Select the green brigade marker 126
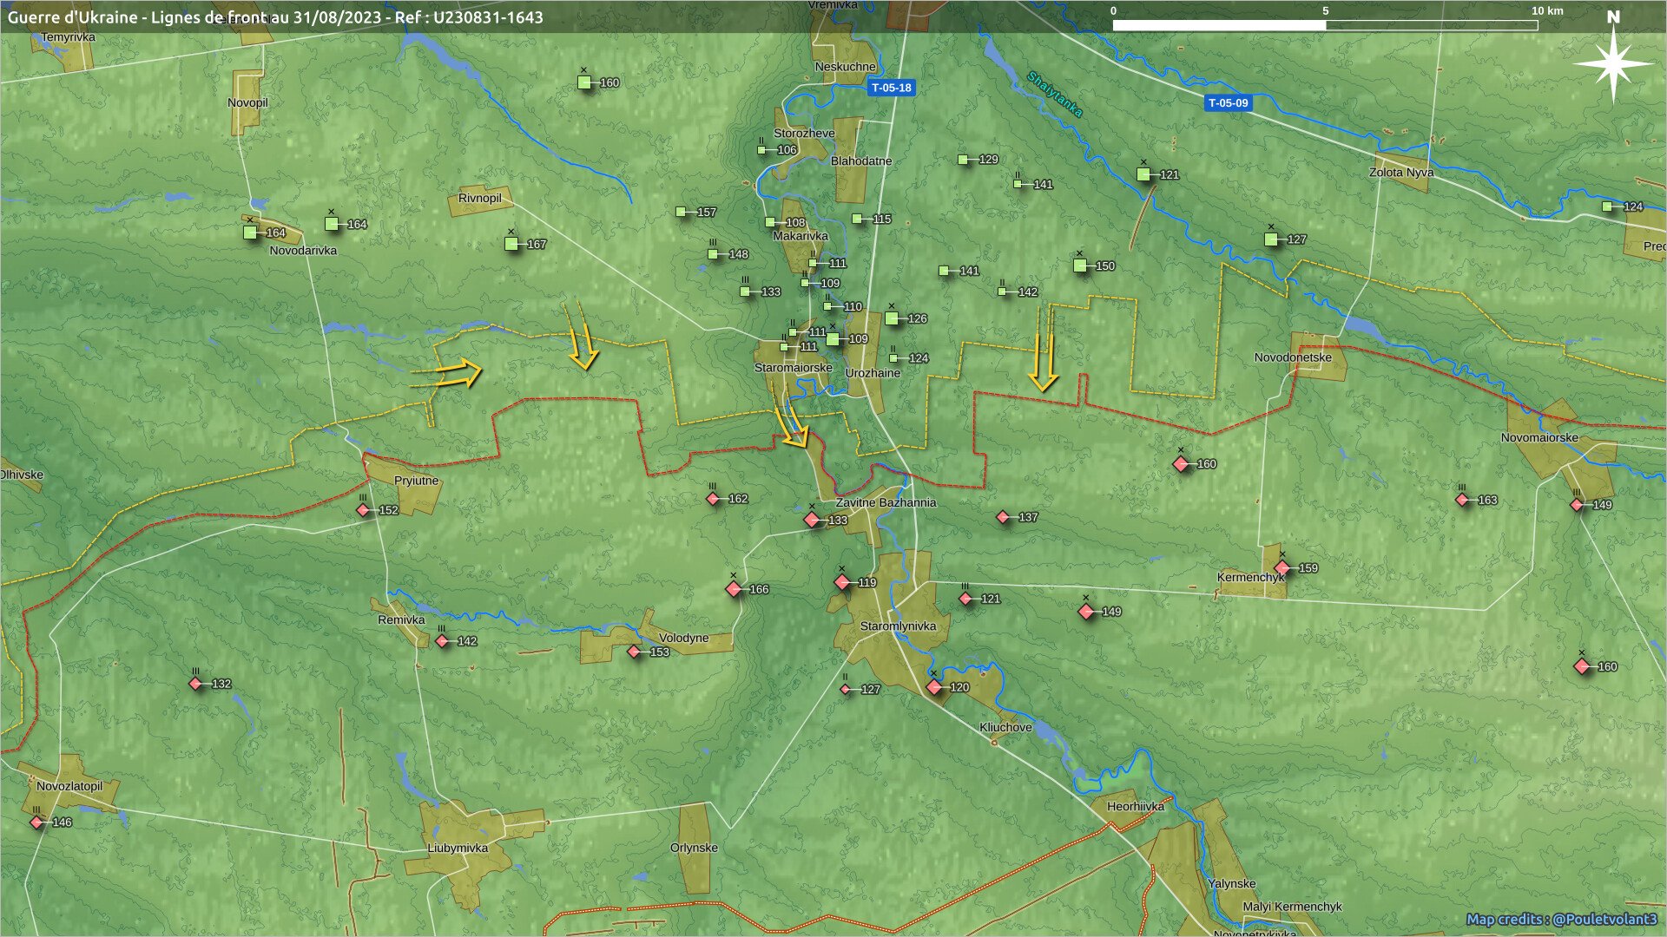This screenshot has height=937, width=1667. [892, 318]
